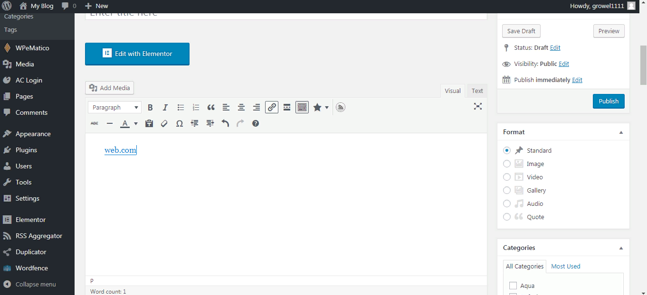647x295 pixels.
Task: Insert a numbered list
Action: point(196,108)
